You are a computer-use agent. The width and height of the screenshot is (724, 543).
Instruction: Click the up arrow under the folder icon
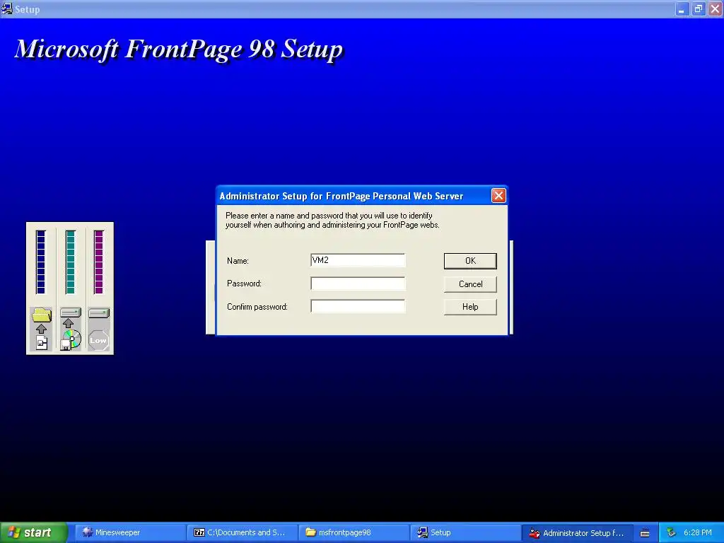(41, 329)
